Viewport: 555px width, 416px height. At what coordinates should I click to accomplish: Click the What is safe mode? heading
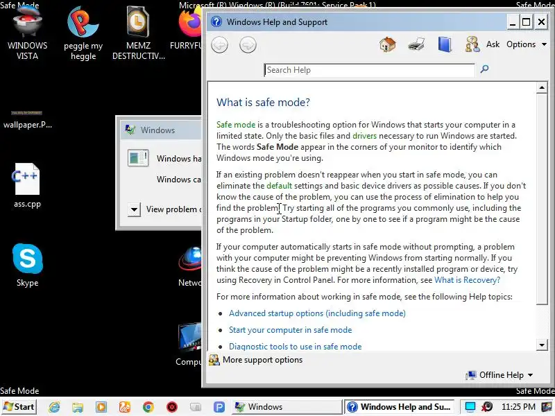263,102
